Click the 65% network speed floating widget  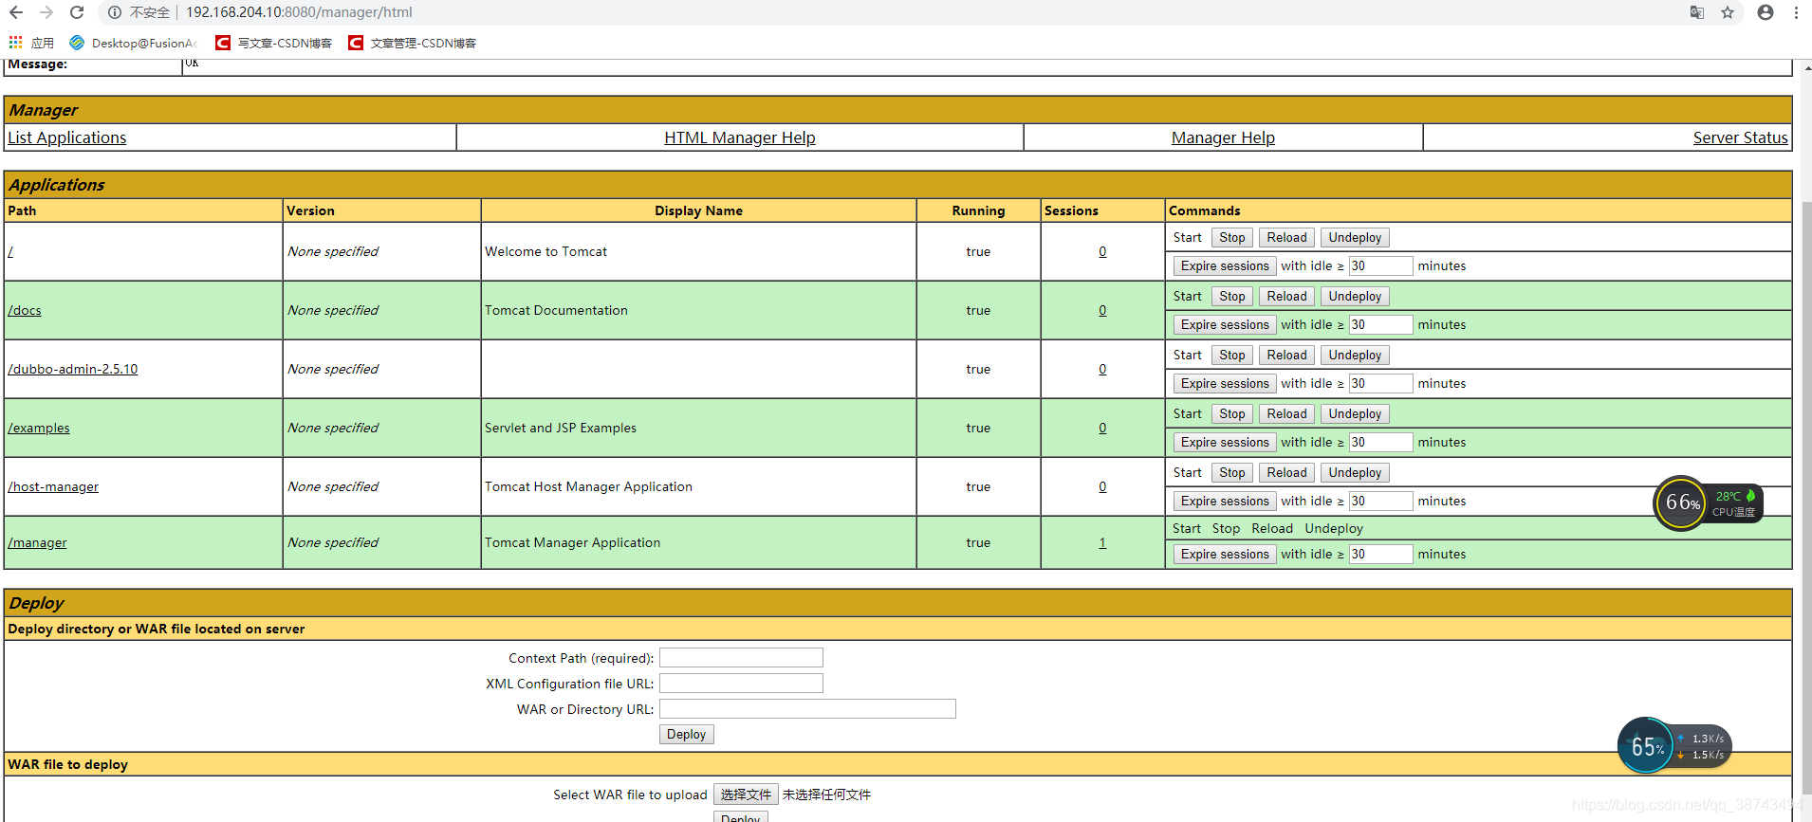click(x=1674, y=746)
